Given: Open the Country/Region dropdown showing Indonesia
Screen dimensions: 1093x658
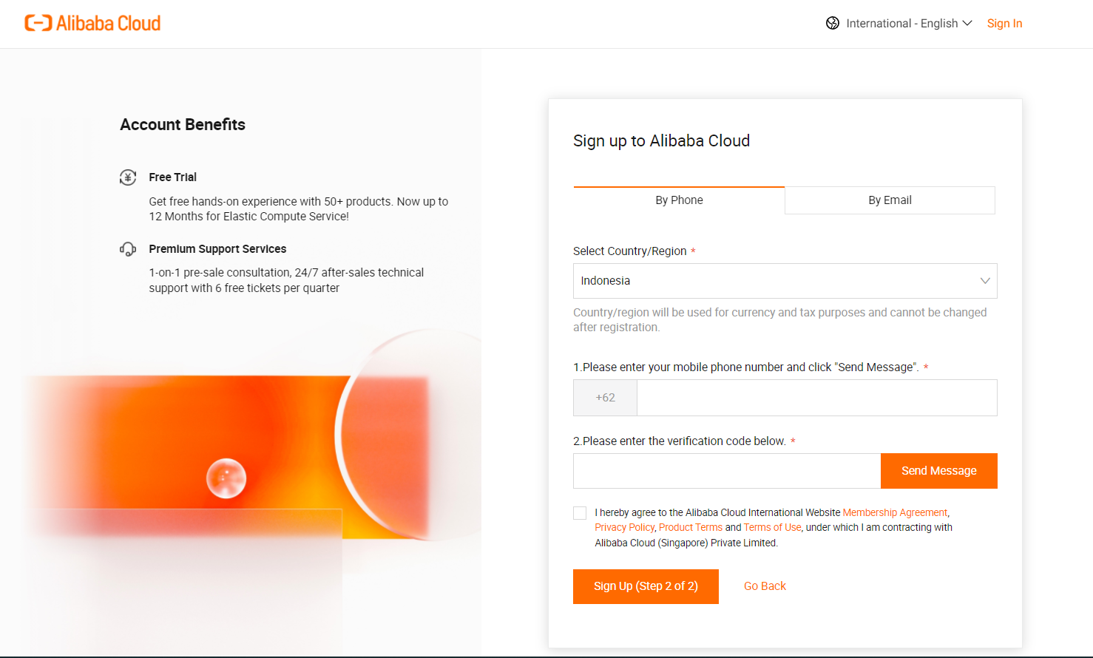Looking at the screenshot, I should coord(785,281).
